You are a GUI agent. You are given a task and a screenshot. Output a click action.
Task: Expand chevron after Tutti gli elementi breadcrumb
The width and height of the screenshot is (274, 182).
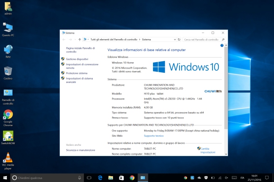[140, 40]
